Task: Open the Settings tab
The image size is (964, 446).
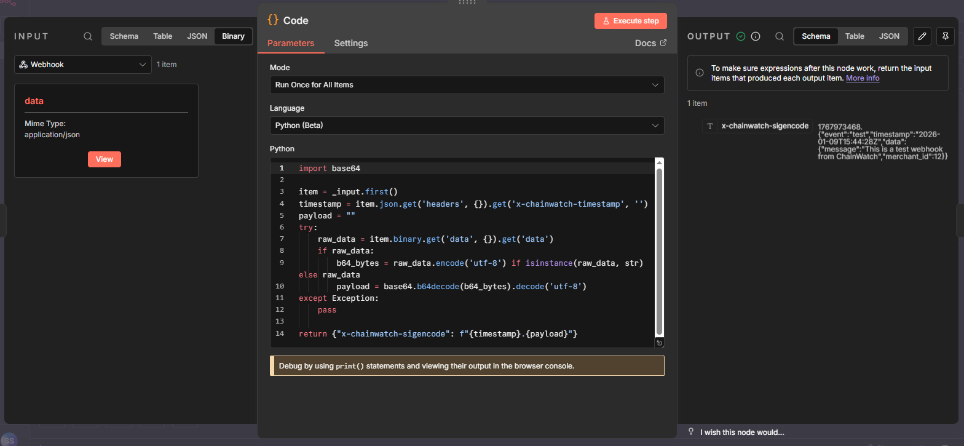Action: (350, 43)
